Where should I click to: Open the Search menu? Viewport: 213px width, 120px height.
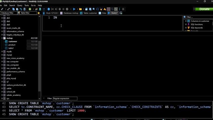(12, 5)
